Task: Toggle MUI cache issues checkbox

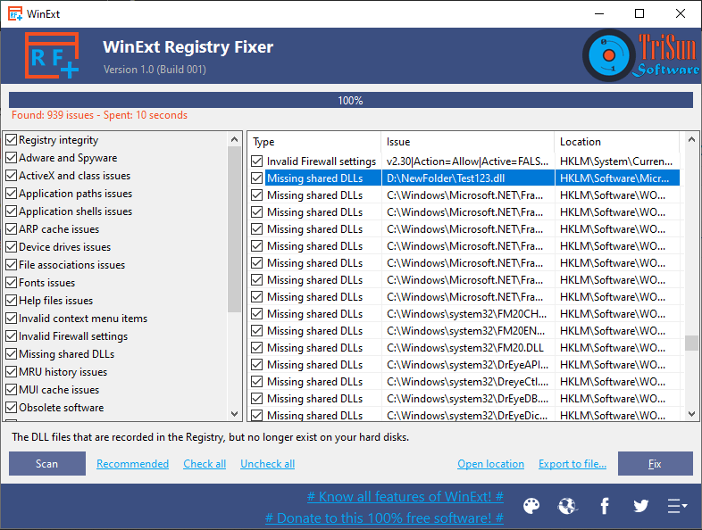Action: click(x=12, y=390)
